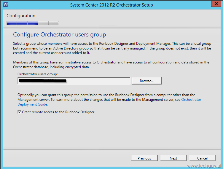Cancel the Orchestrator setup
Screen dimensions: 223x169
202,158
